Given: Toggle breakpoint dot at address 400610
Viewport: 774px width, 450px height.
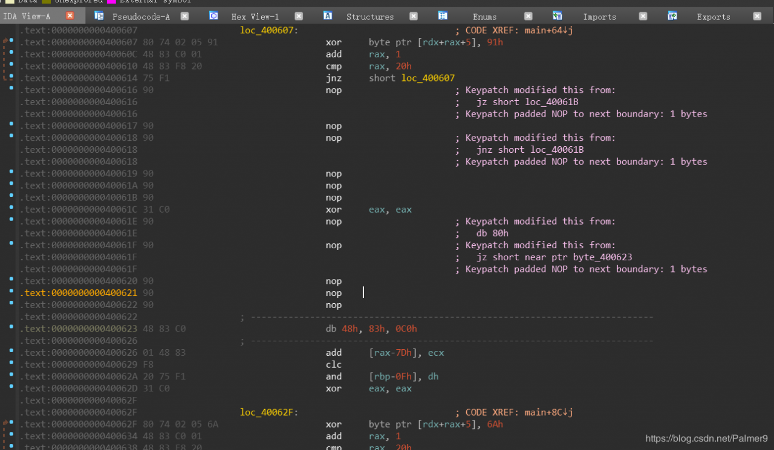Looking at the screenshot, I should tap(11, 64).
